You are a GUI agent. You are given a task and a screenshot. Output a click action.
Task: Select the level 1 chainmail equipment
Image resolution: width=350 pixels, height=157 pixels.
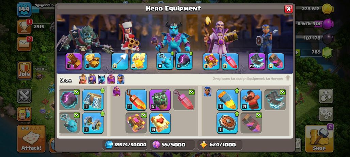pyautogui.click(x=93, y=100)
